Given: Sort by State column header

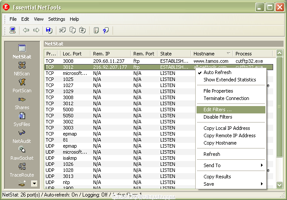Looking at the screenshot, I should click(x=174, y=54).
